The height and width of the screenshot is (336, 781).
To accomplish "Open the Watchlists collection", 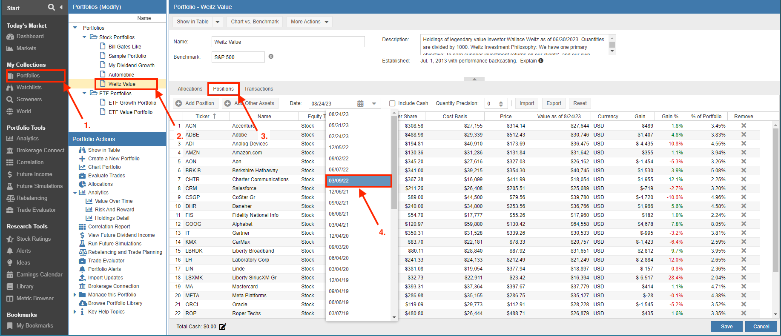I will click(29, 87).
